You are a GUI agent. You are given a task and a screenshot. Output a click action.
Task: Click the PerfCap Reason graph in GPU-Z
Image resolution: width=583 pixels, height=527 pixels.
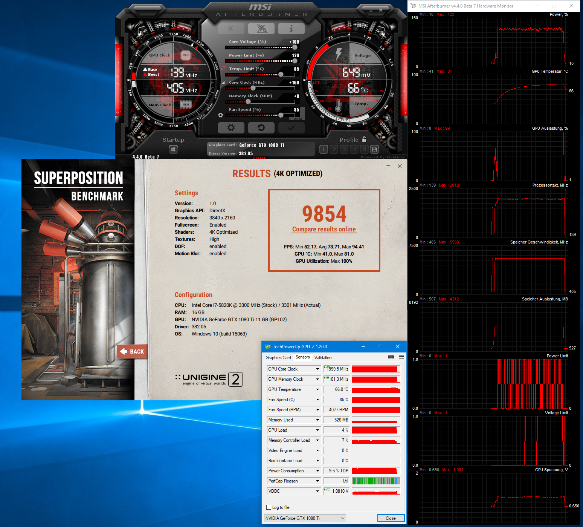click(x=376, y=481)
